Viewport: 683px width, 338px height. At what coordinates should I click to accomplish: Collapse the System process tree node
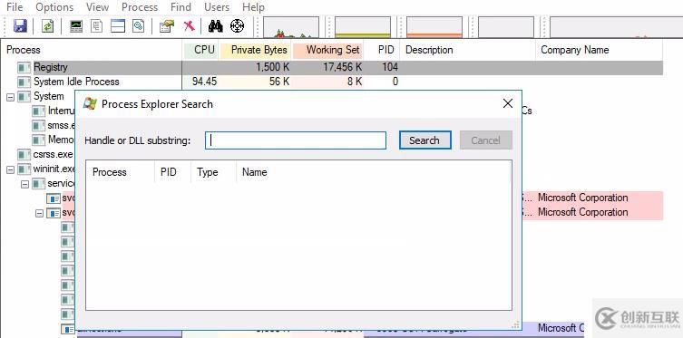tap(10, 97)
